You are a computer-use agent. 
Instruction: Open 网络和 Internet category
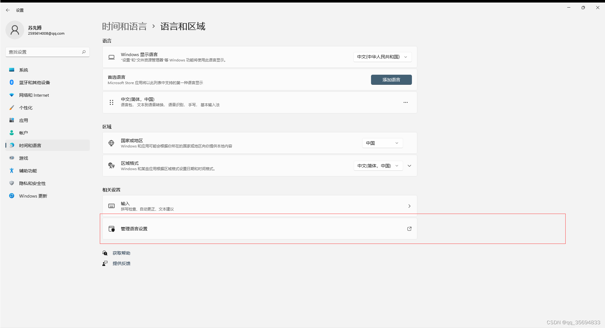tap(48, 95)
